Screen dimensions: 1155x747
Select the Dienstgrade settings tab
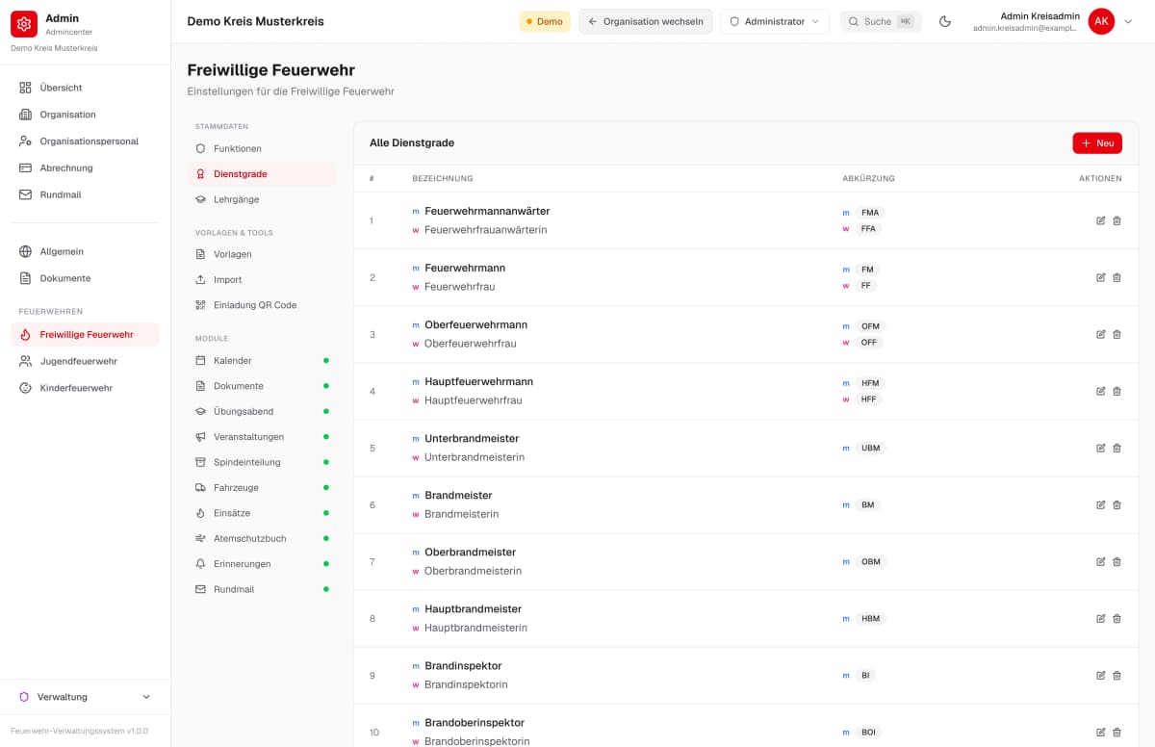[262, 174]
